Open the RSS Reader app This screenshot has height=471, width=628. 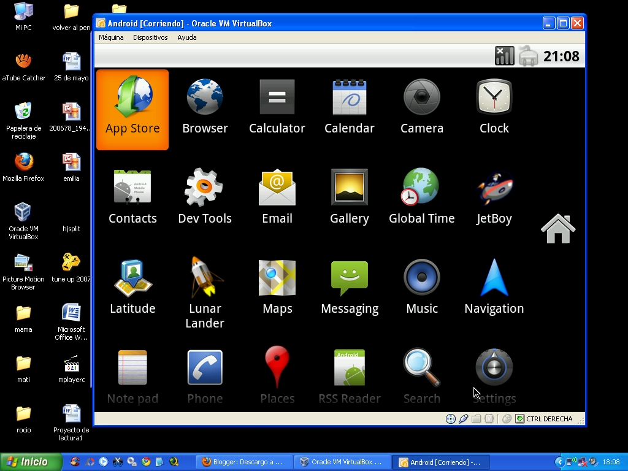[349, 377]
